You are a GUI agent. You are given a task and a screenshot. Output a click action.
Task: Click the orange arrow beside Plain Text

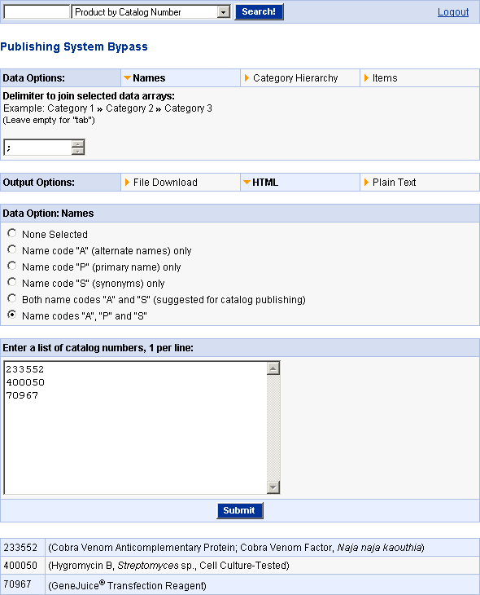pyautogui.click(x=366, y=182)
